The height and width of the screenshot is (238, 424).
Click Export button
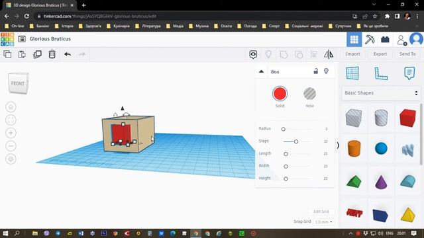point(380,54)
